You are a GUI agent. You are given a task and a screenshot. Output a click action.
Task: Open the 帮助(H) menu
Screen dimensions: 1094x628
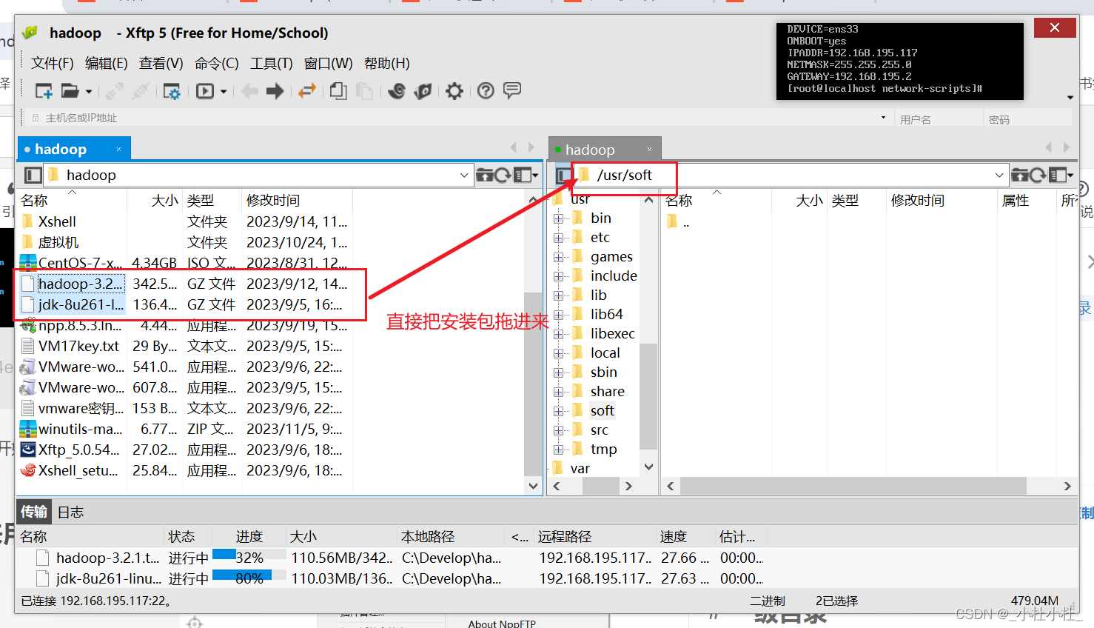tap(386, 64)
